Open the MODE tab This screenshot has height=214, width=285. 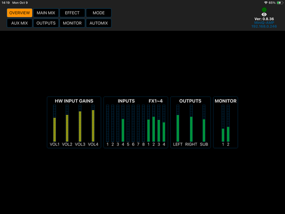coord(99,13)
